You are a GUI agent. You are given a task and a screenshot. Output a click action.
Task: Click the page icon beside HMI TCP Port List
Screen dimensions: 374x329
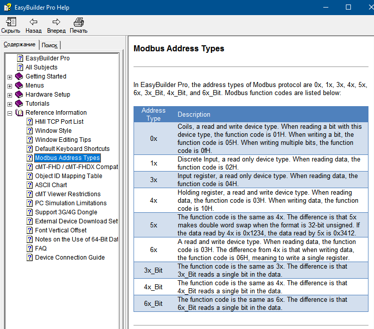(x=30, y=121)
